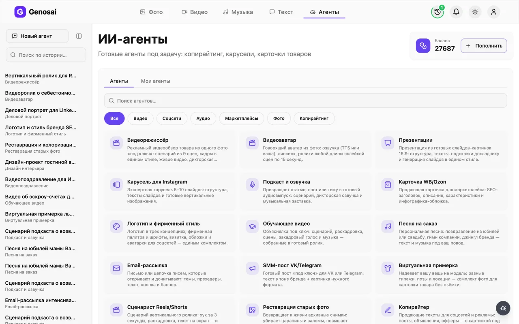Open notifications bell icon

pyautogui.click(x=456, y=12)
